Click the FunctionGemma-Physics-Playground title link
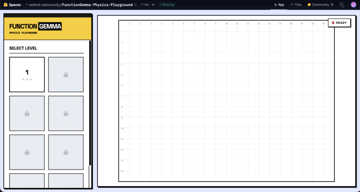This screenshot has width=360, height=192. coord(97,5)
